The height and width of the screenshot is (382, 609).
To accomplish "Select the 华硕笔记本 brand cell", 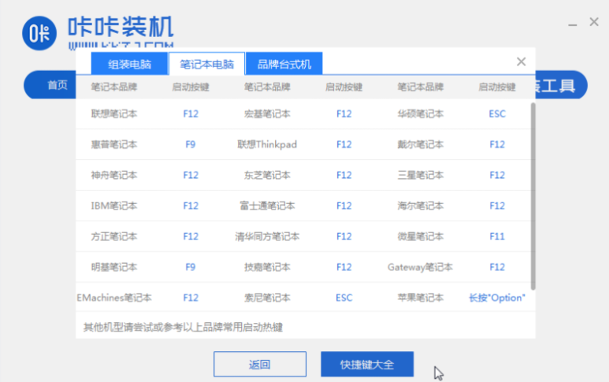I will [x=420, y=113].
